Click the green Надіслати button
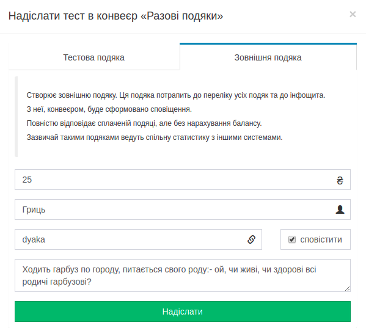The height and width of the screenshot is (328, 366). (x=183, y=312)
